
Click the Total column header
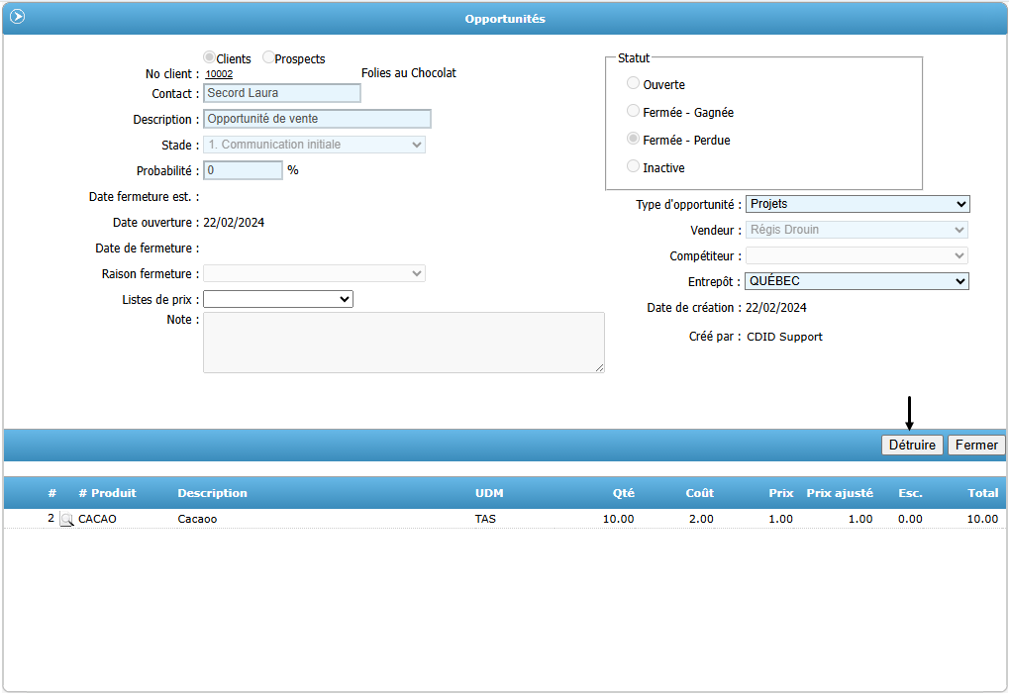(x=982, y=493)
